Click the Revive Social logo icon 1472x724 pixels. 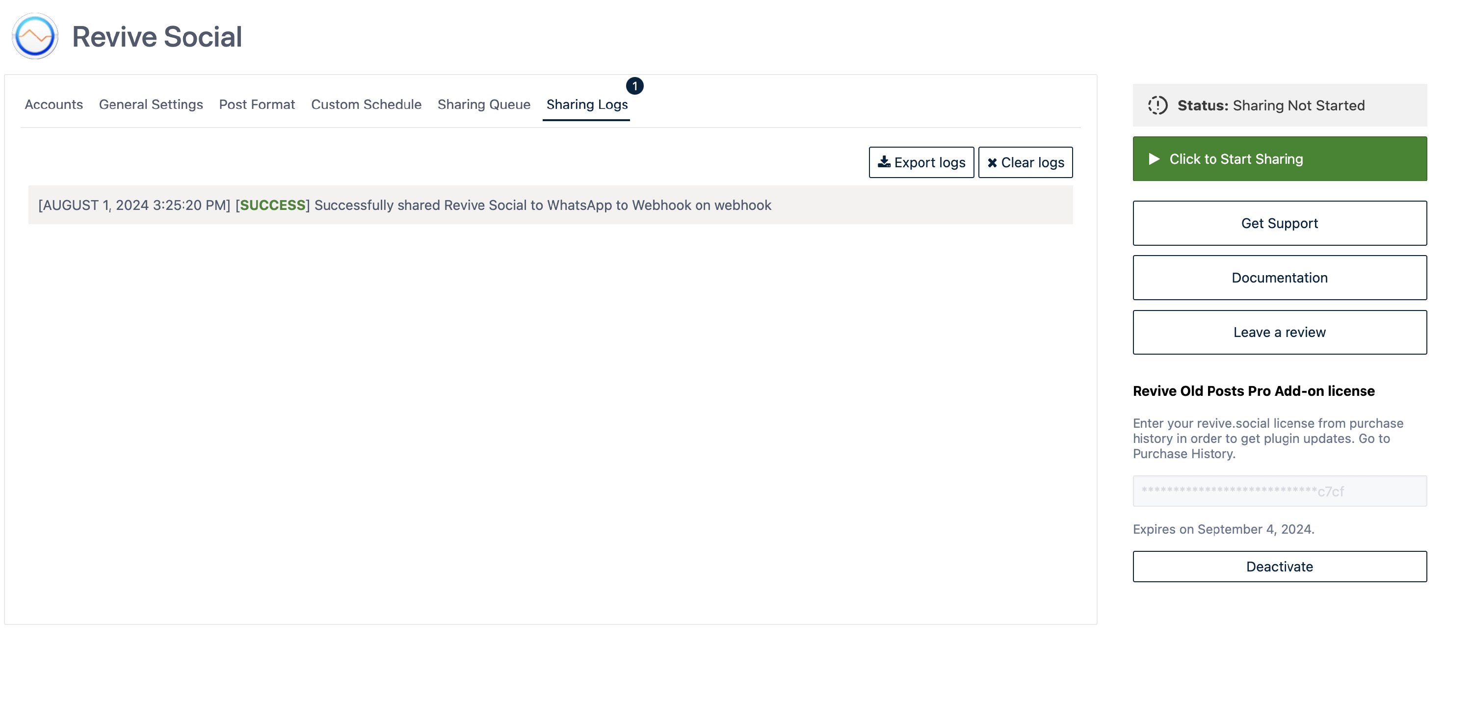click(35, 37)
